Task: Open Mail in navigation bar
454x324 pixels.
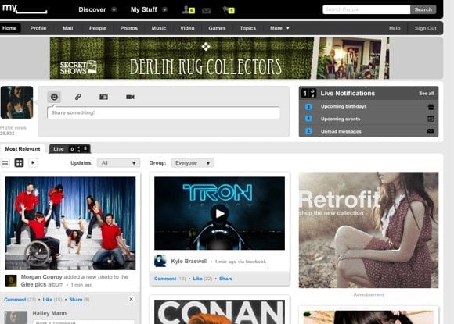Action: [68, 28]
